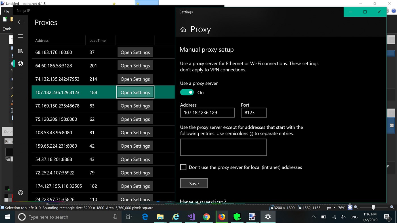Mute audio via the taskbar speaker icon
This screenshot has width=397, height=223.
(x=343, y=217)
